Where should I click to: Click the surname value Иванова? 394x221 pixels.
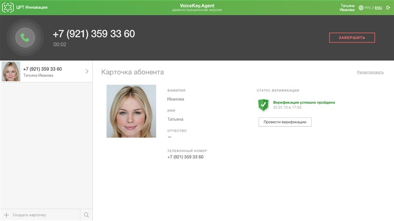175,99
